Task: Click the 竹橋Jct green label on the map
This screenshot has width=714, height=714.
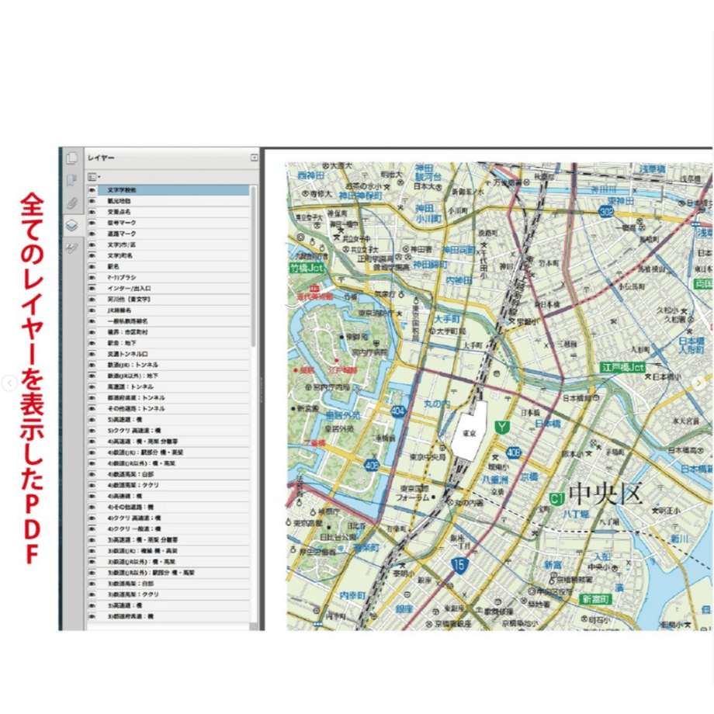Action: (x=307, y=268)
